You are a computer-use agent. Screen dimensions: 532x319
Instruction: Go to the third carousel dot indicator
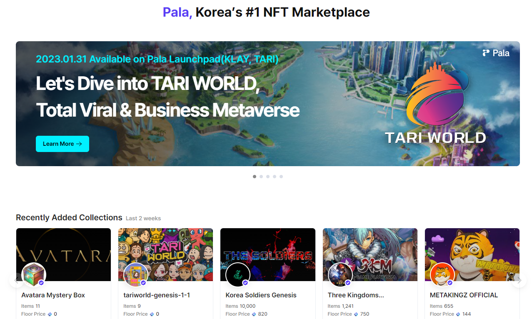pos(268,177)
